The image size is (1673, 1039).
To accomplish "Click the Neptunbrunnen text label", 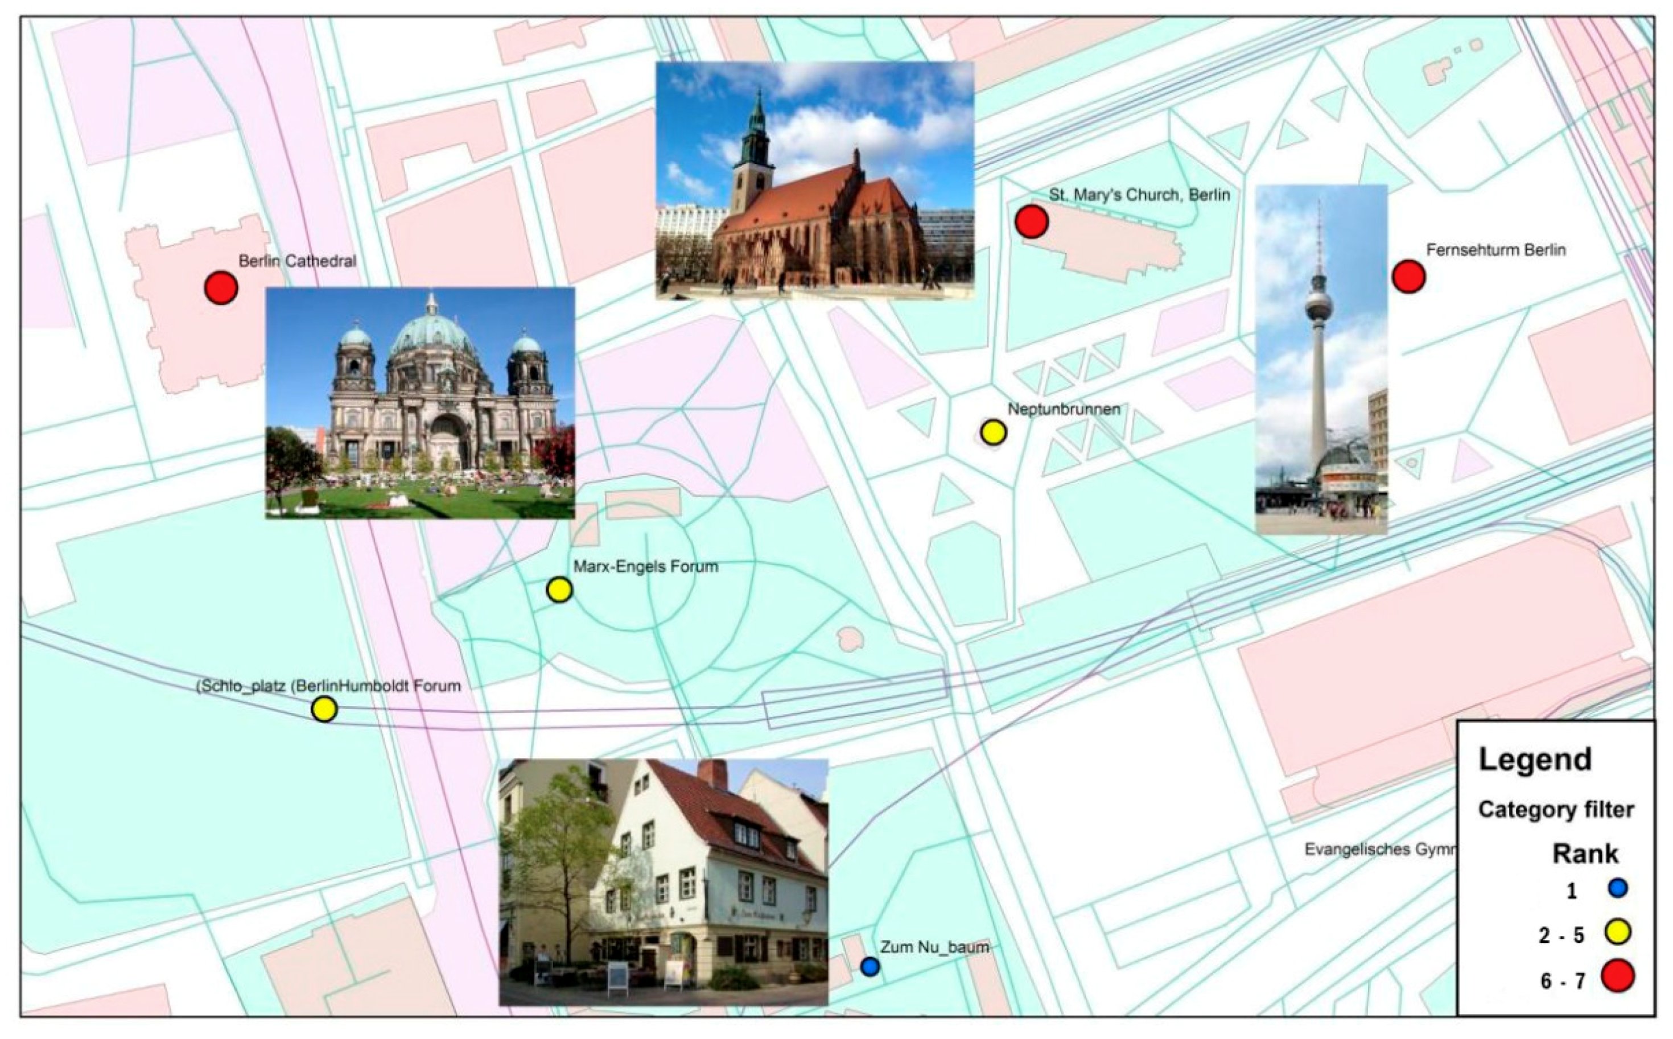I will 1064,410.
